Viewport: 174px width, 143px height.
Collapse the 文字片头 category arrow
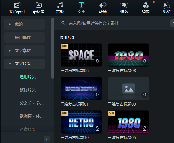pos(10,64)
